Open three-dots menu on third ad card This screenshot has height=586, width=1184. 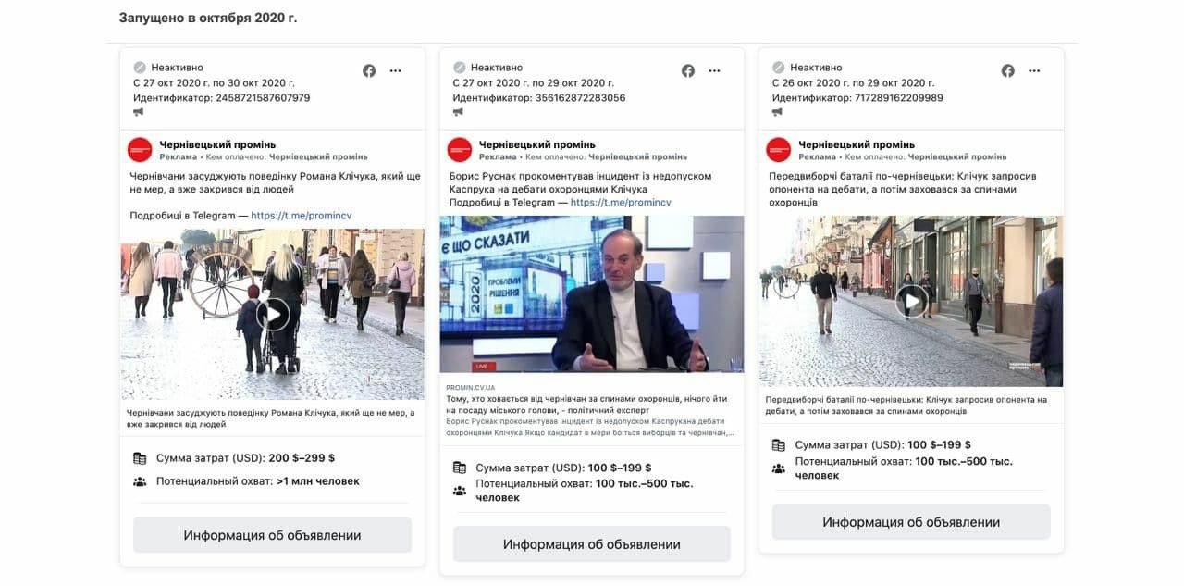(1034, 70)
